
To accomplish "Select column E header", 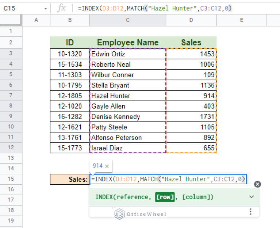I will (241, 20).
